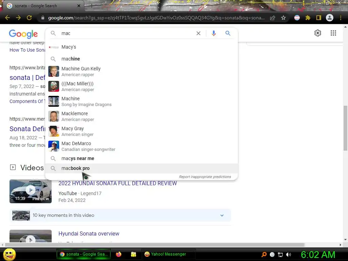348x261 pixels.
Task: Clear the search box with the X
Action: click(198, 33)
